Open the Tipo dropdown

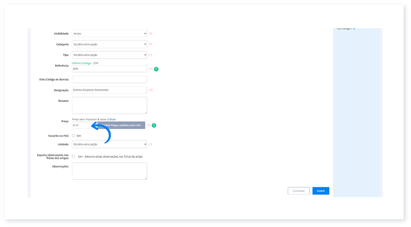point(109,55)
